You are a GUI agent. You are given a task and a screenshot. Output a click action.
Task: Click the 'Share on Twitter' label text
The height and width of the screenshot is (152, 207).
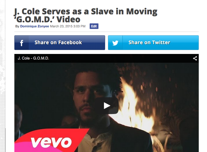pos(149,43)
